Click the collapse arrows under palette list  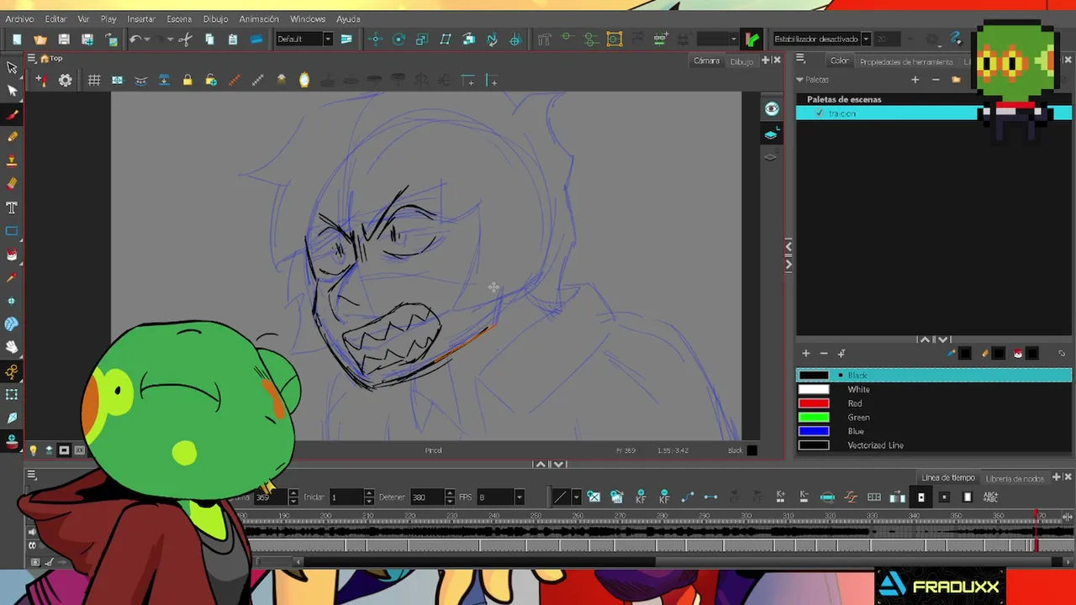(933, 339)
